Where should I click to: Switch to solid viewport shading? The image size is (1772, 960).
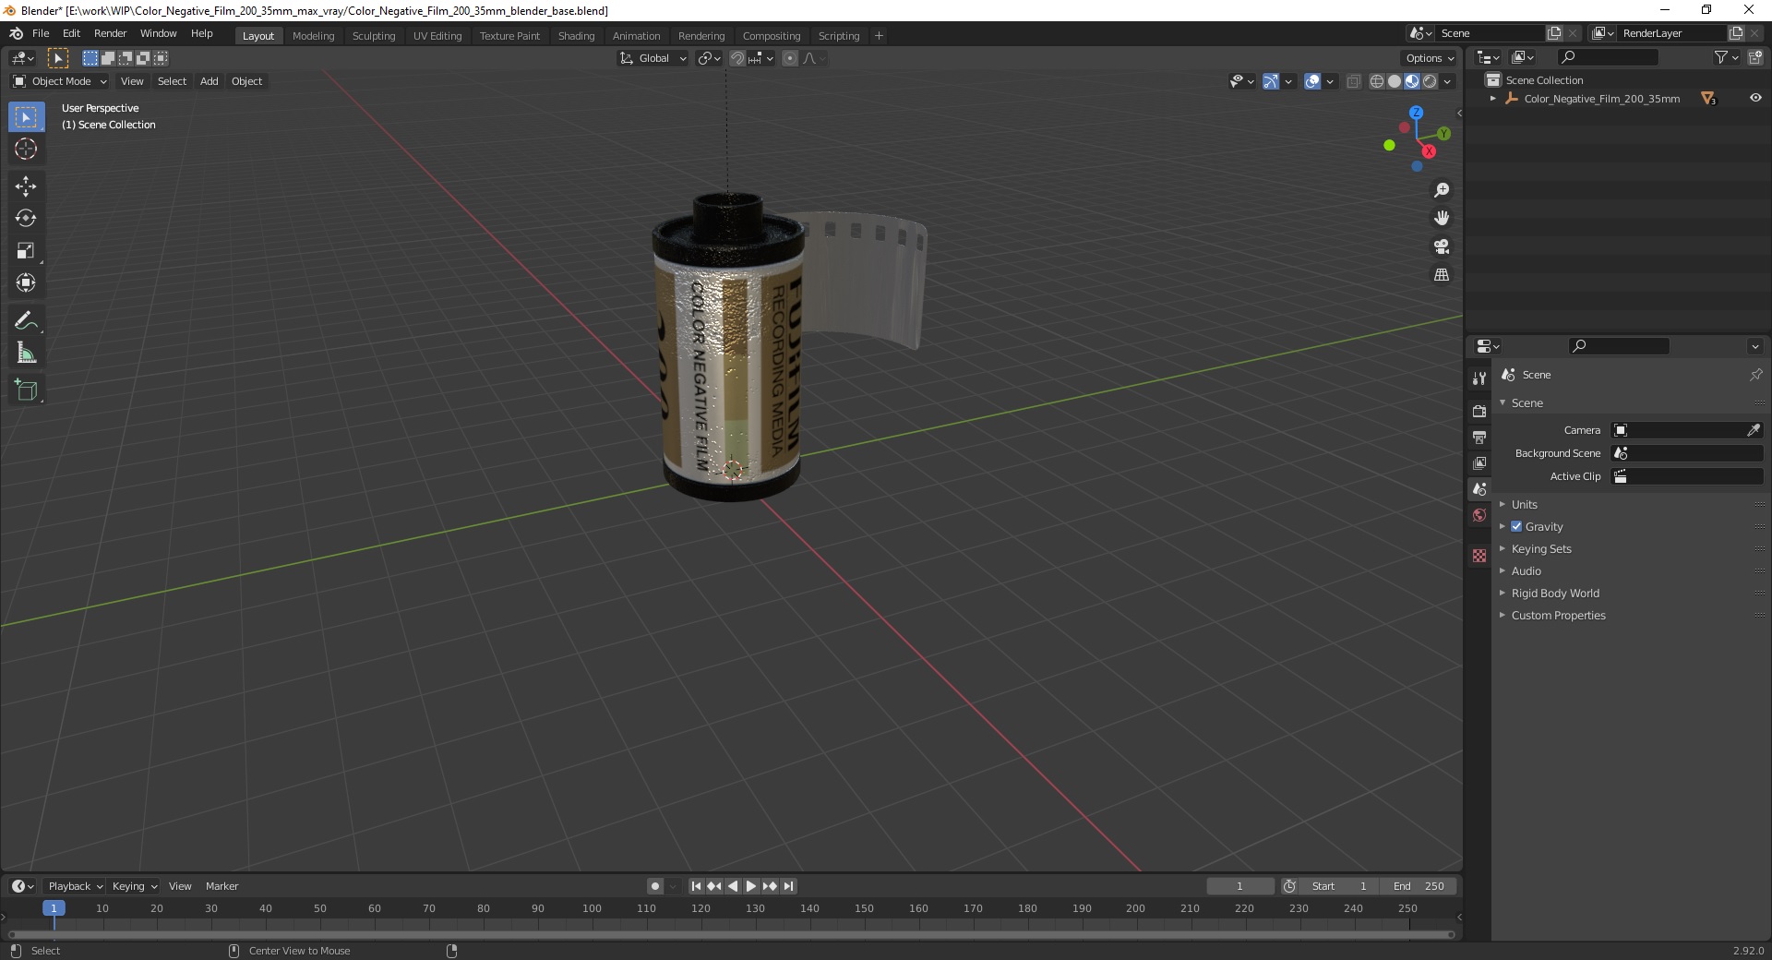click(x=1395, y=81)
